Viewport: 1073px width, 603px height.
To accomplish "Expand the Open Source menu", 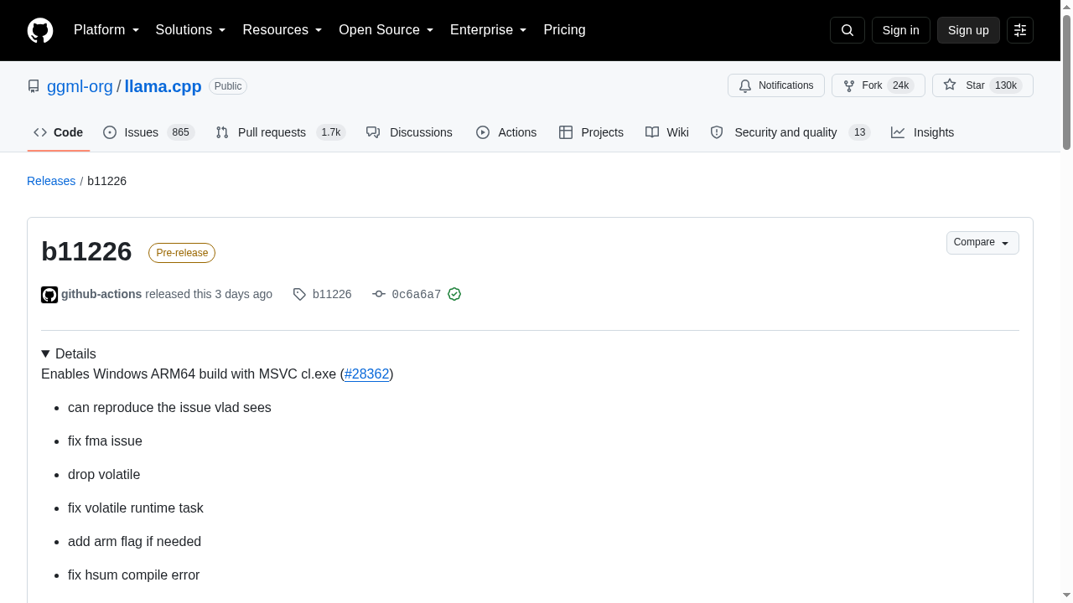I will click(x=386, y=30).
